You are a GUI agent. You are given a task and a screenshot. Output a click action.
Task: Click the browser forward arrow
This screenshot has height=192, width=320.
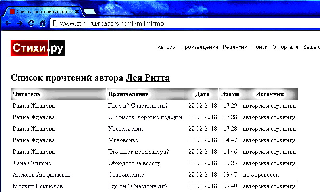click(x=19, y=24)
